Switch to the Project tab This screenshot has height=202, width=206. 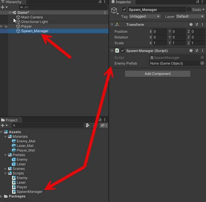(x=10, y=120)
